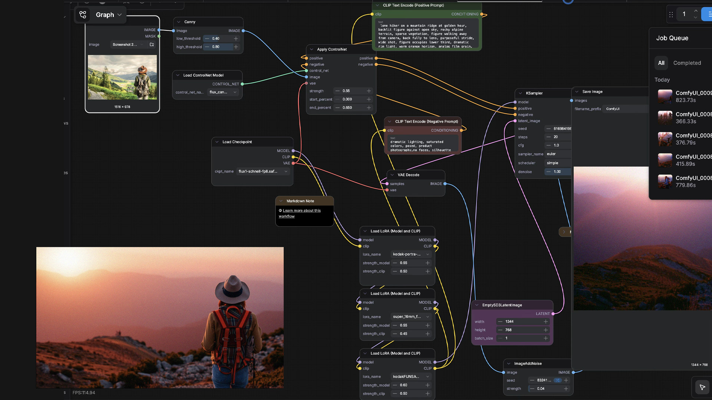Click the positive prompt text area
The width and height of the screenshot is (712, 400).
pos(427,34)
